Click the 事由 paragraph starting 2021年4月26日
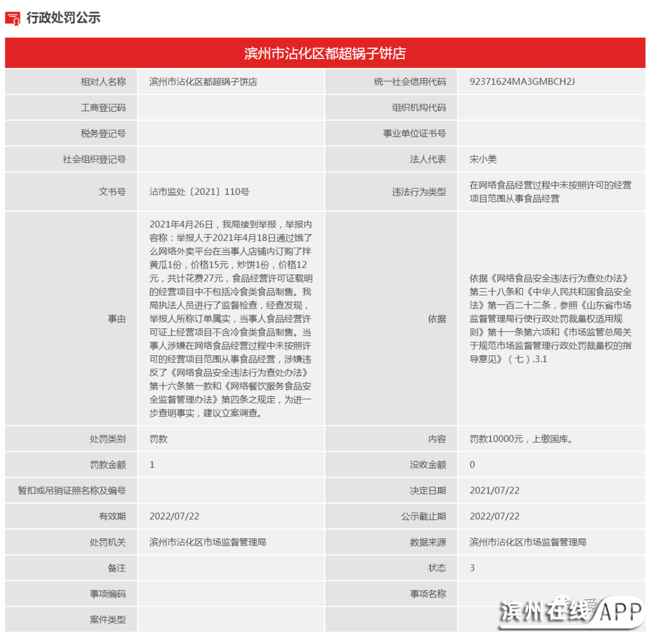This screenshot has height=634, width=650. click(231, 318)
